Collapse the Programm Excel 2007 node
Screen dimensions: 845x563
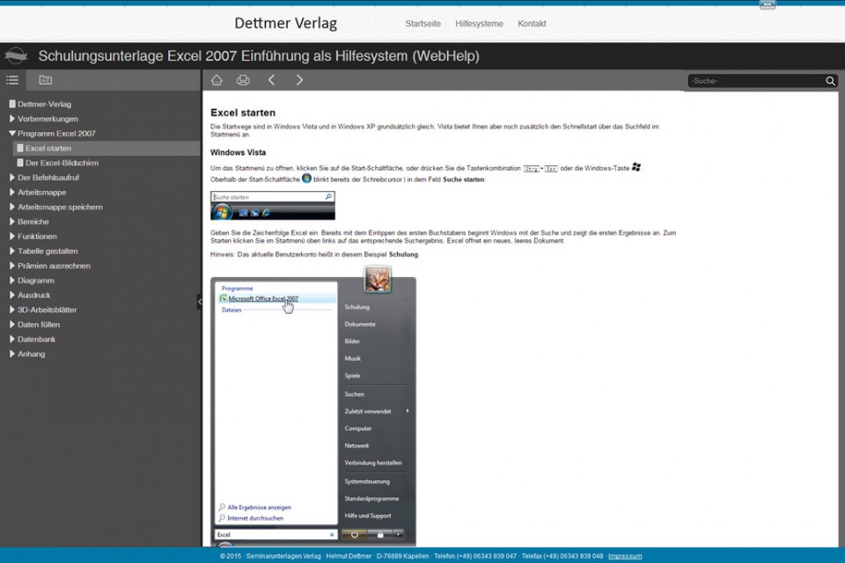[x=12, y=134]
